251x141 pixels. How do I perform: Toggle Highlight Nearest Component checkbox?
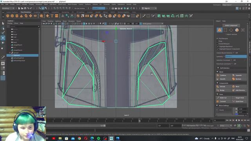pyautogui.click(x=218, y=49)
